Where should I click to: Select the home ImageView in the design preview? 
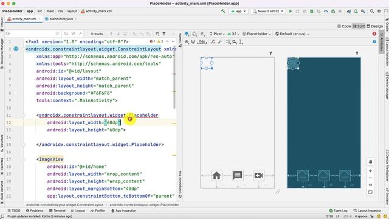[x=216, y=176]
